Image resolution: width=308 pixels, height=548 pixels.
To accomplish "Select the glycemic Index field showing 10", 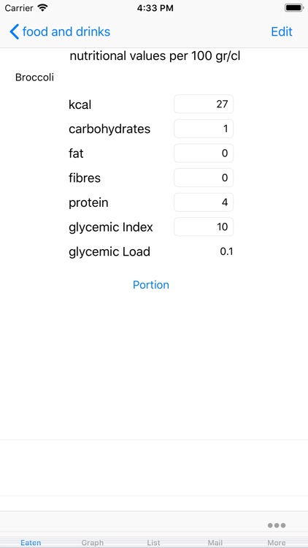I will [204, 227].
